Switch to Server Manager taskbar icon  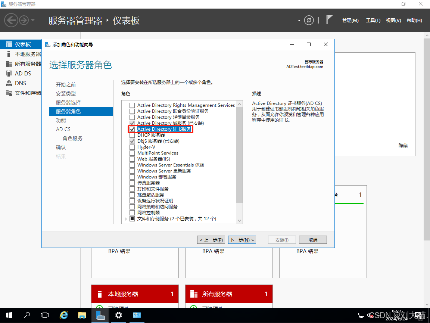(x=100, y=315)
